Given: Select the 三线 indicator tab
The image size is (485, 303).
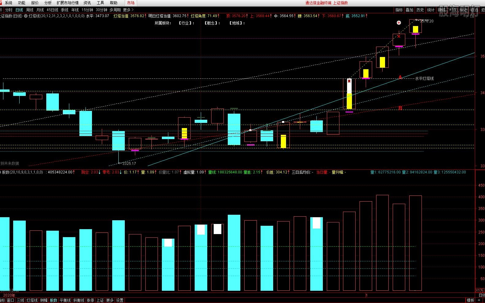Looking at the screenshot, I should coord(20,300).
